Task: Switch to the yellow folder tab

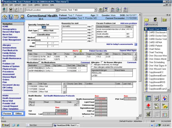Action: 147,20
